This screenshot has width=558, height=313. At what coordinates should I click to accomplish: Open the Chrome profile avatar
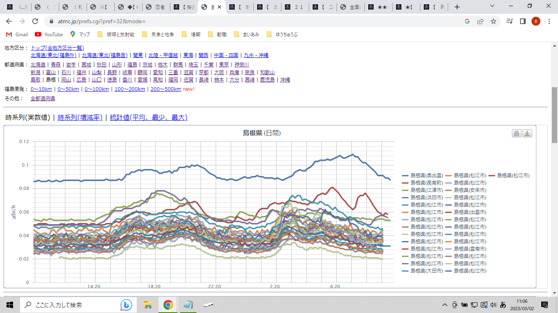coord(536,21)
